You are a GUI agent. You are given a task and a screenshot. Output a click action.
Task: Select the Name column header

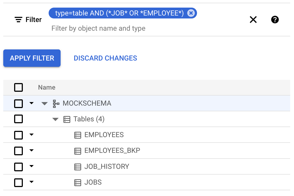point(46,87)
